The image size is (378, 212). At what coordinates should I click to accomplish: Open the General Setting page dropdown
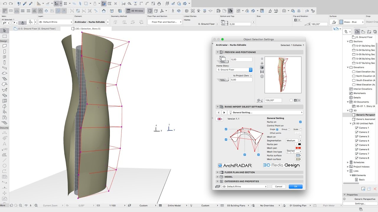coord(265,112)
